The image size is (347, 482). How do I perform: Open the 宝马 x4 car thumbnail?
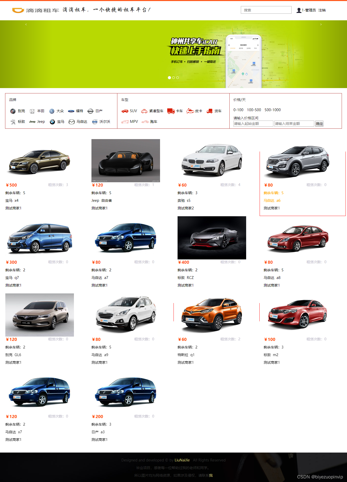pos(40,161)
